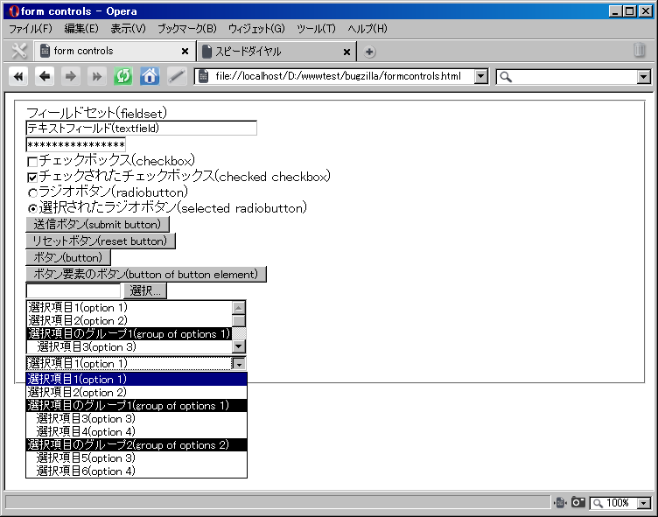Collapse the select dropdown arrow

239,364
